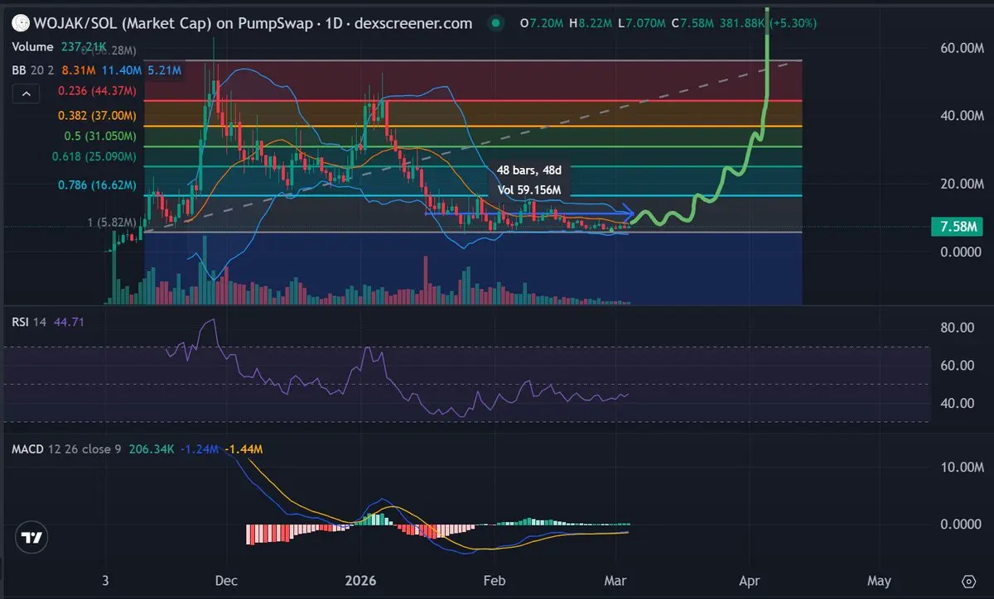Click the close value C7.58M
The image size is (994, 599).
(693, 23)
